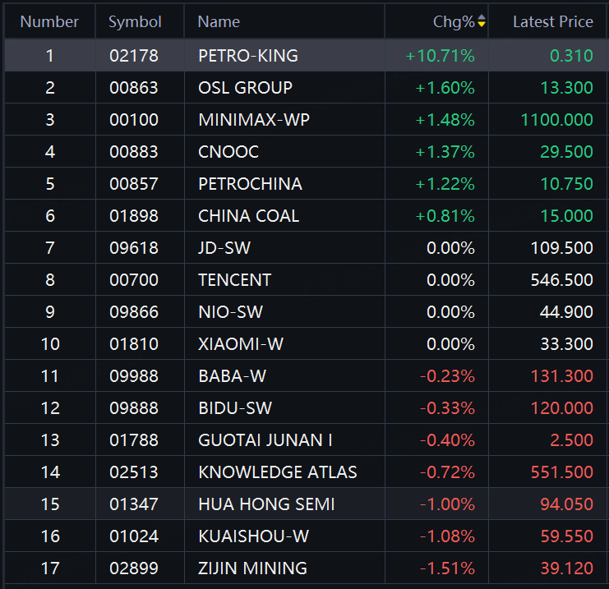Open the TENCENT stock row

tap(234, 280)
